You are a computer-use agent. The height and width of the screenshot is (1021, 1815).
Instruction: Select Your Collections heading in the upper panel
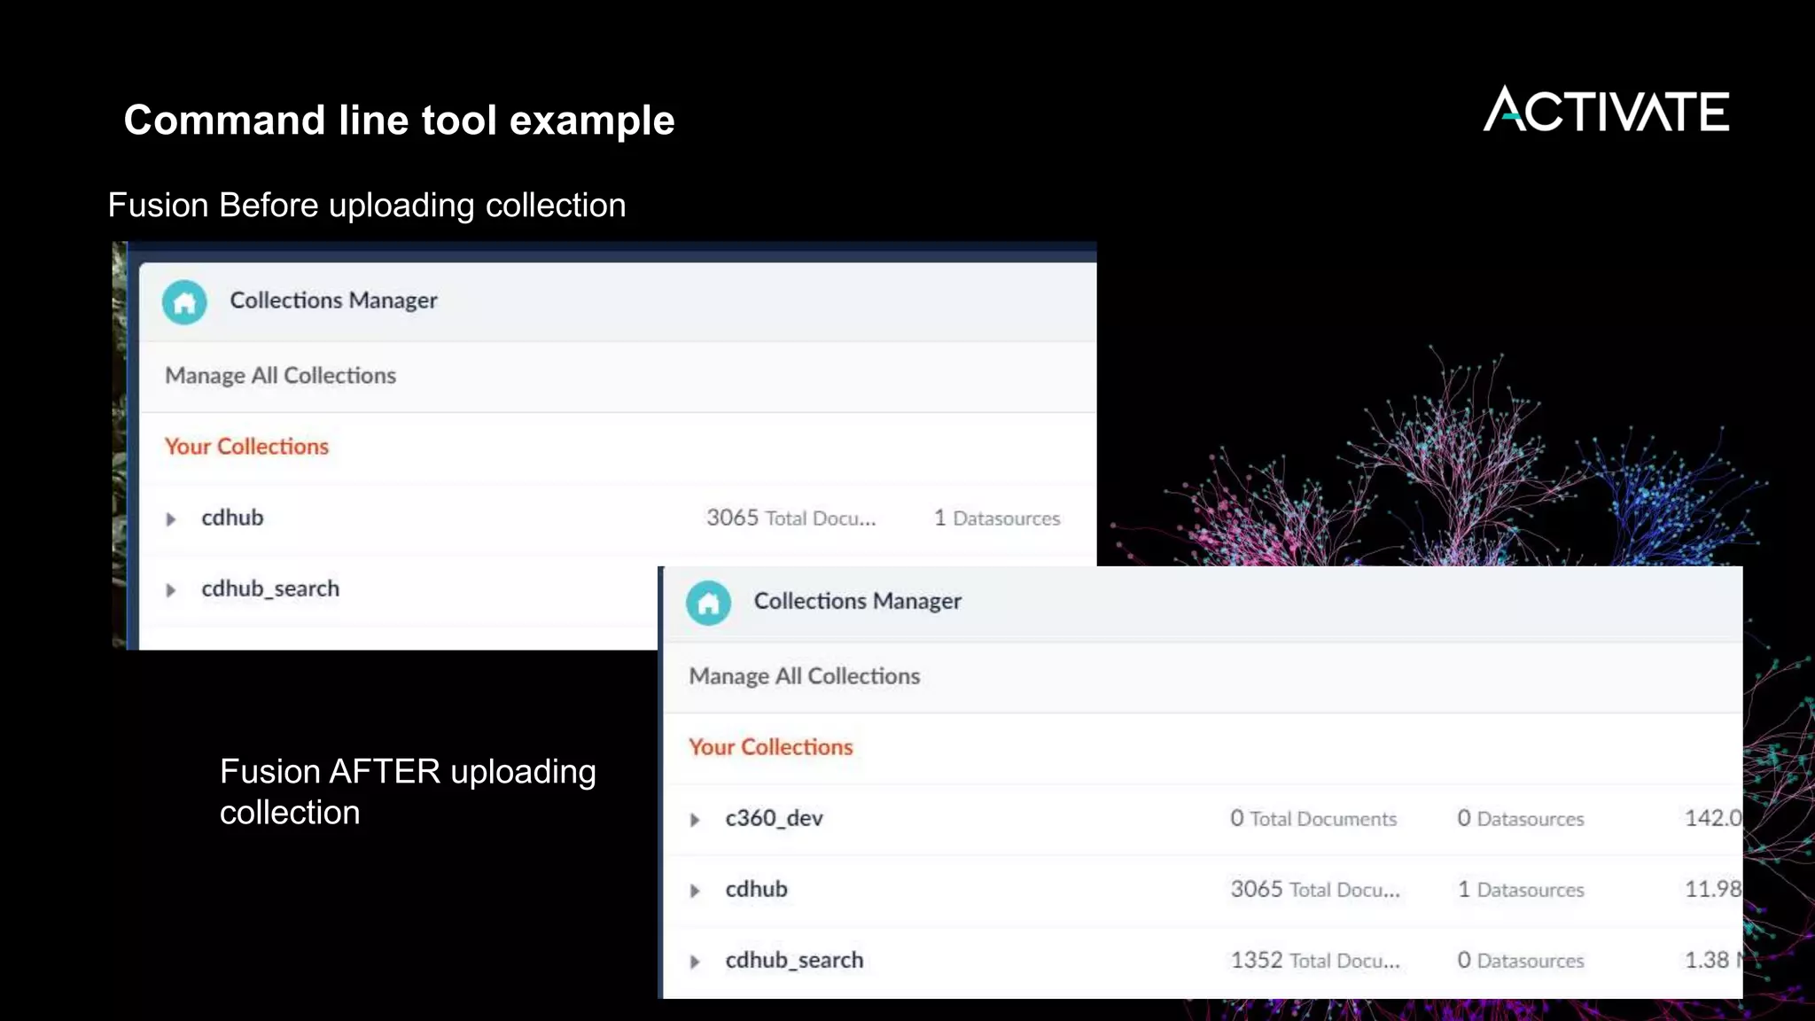tap(246, 446)
